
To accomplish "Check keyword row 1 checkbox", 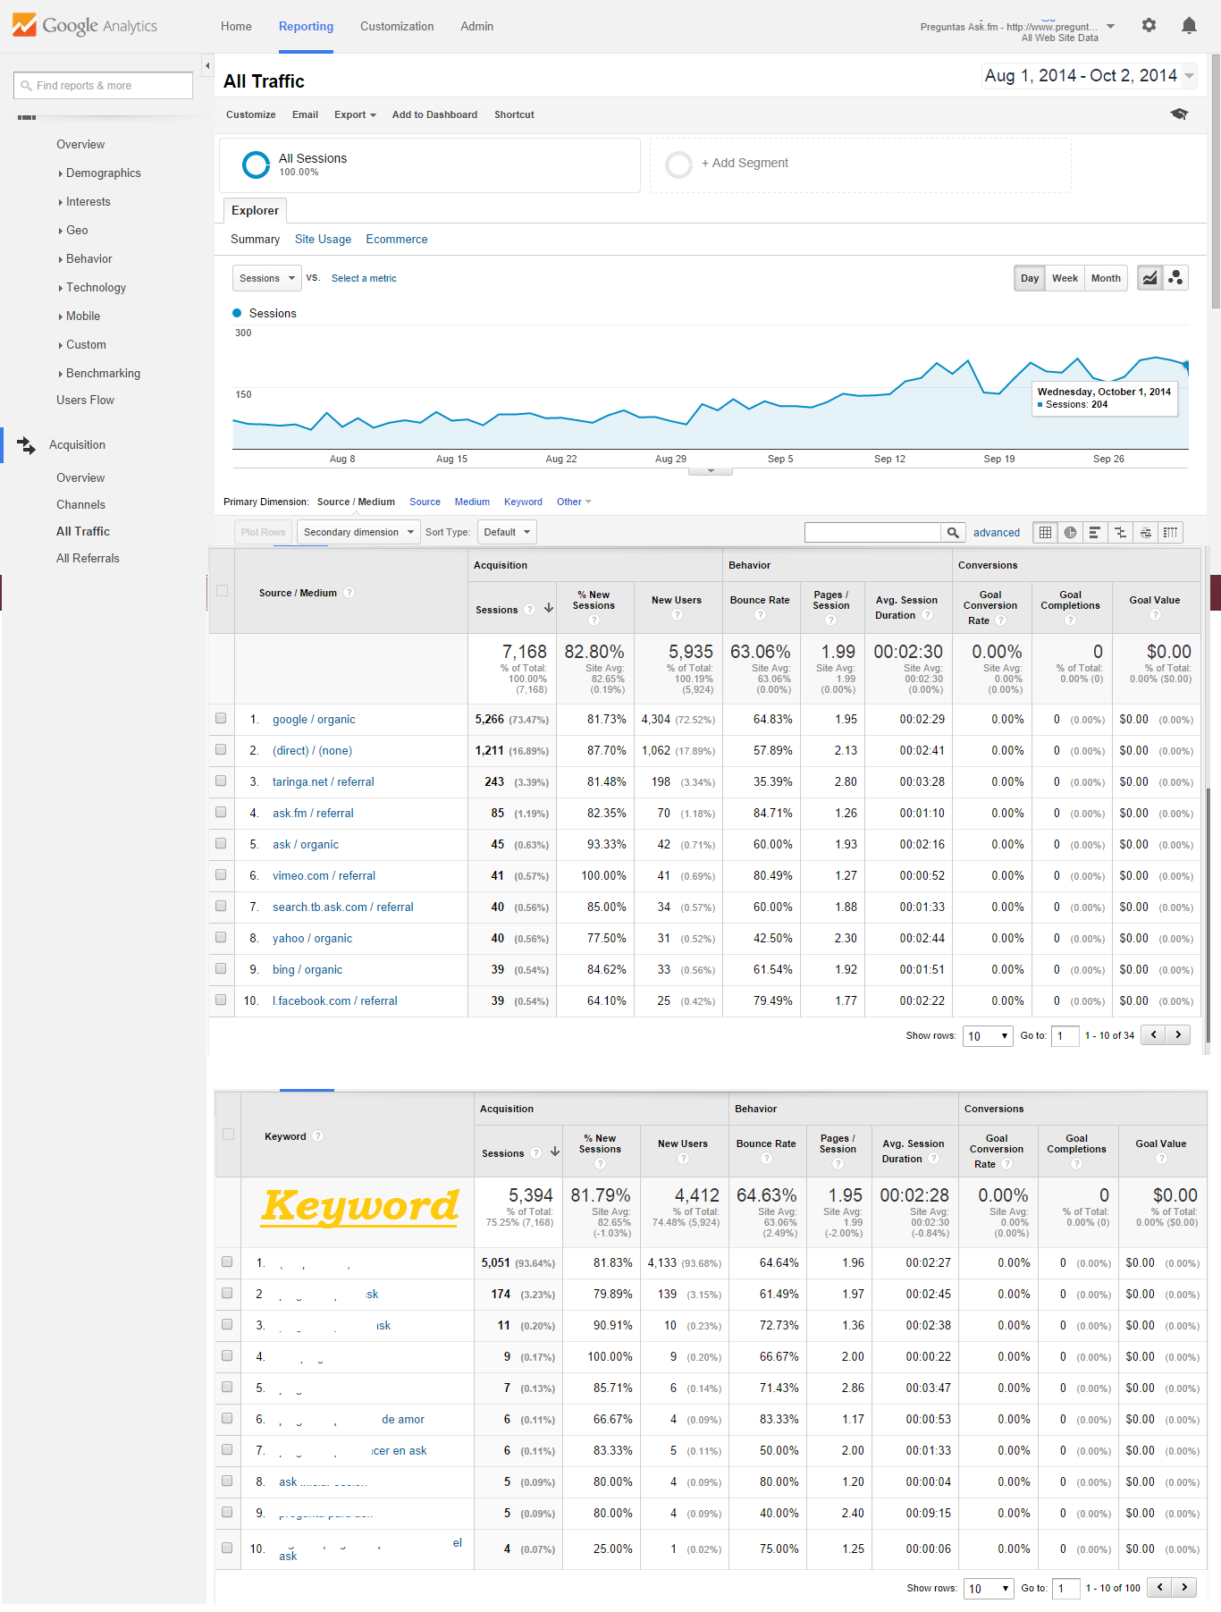I will tap(227, 1262).
